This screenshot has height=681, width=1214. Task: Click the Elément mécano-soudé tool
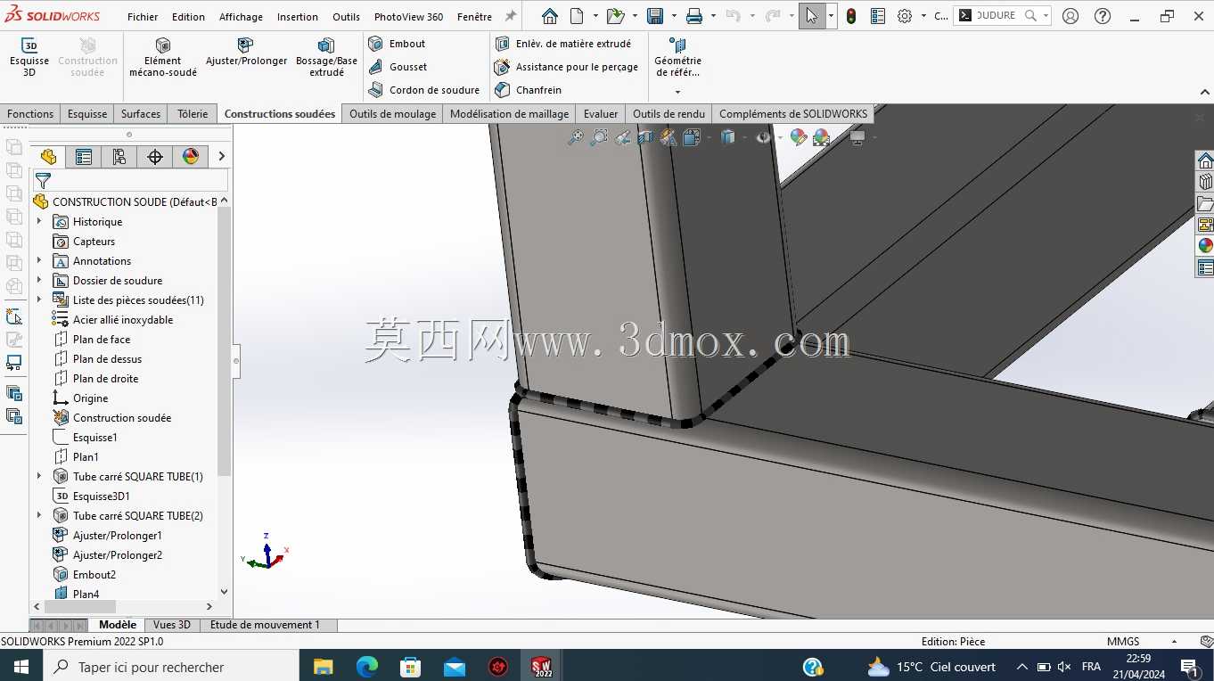click(x=163, y=57)
